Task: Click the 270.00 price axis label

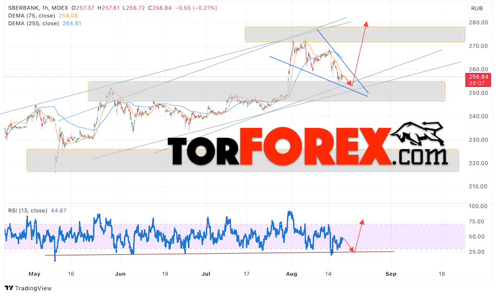Action: [x=478, y=46]
